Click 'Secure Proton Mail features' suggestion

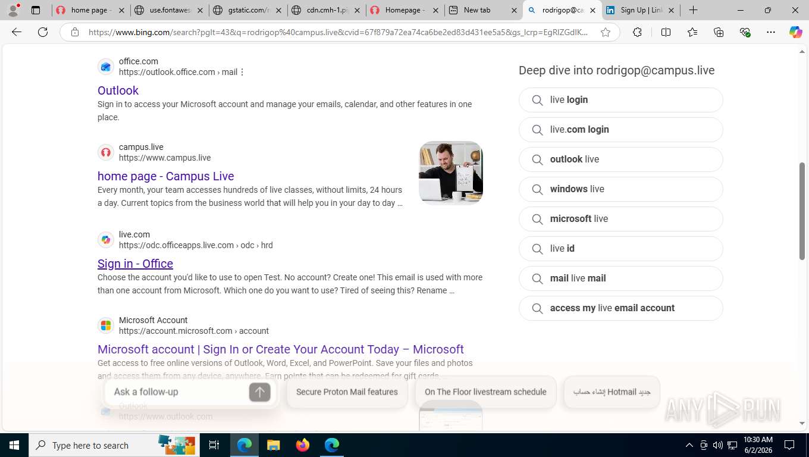[x=347, y=392]
